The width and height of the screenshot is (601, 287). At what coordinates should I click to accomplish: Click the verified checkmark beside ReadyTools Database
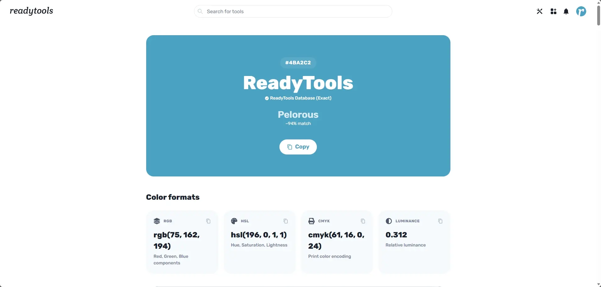[x=267, y=98]
